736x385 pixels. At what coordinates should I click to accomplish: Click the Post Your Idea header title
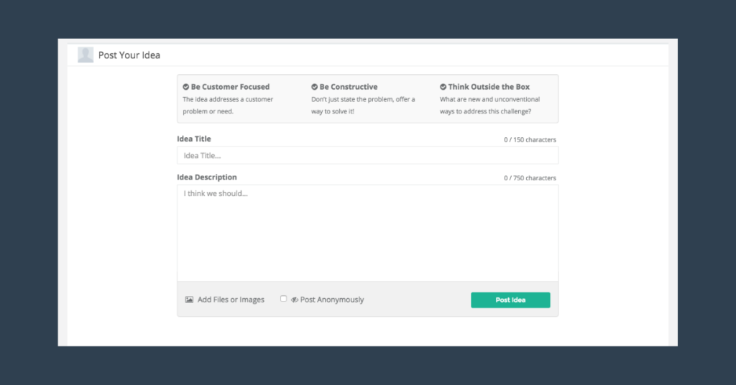point(129,55)
